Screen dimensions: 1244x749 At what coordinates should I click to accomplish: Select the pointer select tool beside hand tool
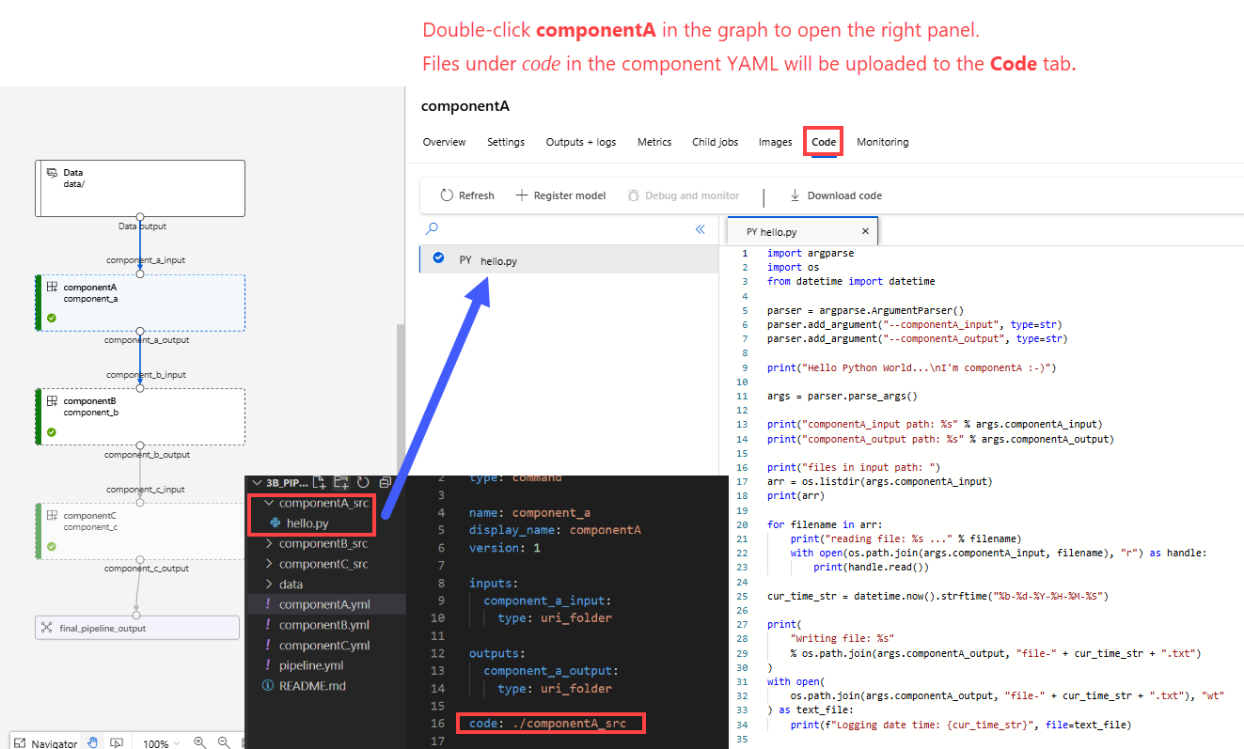[117, 742]
